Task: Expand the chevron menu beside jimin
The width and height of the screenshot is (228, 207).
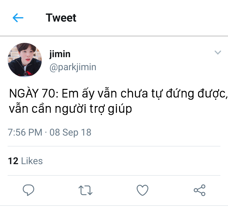Action: [x=218, y=52]
